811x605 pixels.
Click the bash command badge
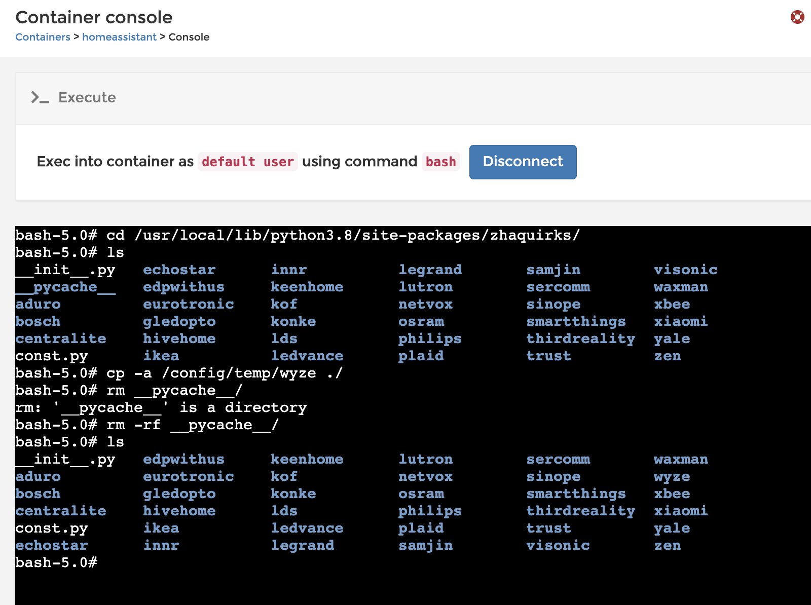[440, 162]
